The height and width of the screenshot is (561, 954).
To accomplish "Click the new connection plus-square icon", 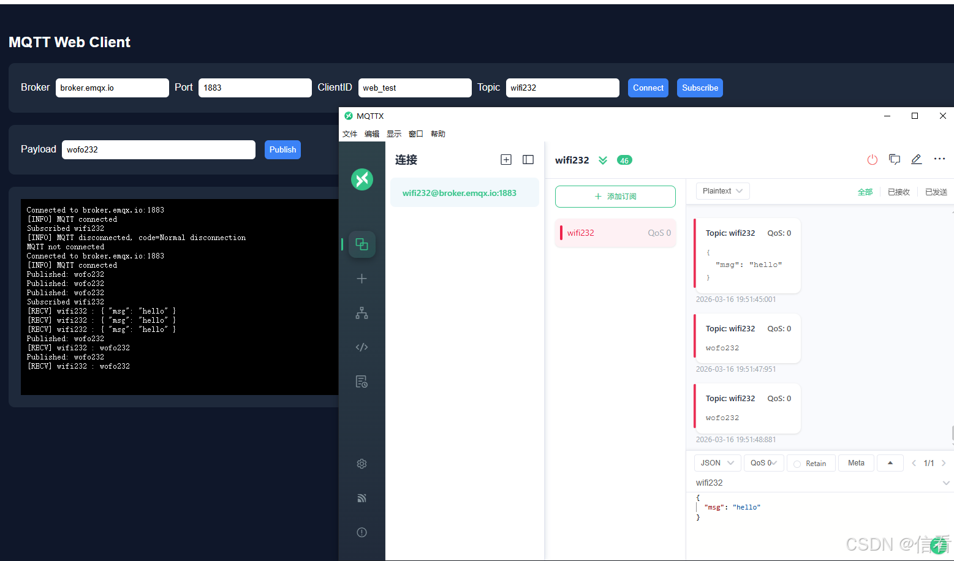I will [506, 160].
